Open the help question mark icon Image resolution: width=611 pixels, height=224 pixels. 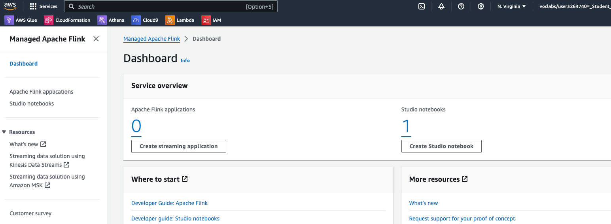[461, 6]
